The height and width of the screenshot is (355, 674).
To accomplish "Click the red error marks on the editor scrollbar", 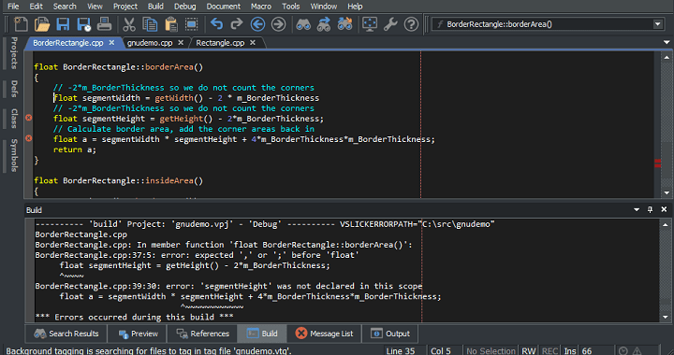I will click(658, 163).
